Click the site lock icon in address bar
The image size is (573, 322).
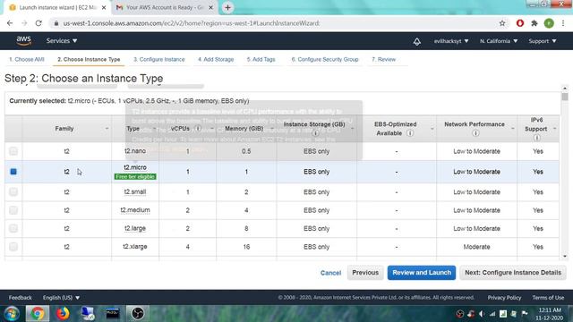pyautogui.click(x=56, y=23)
